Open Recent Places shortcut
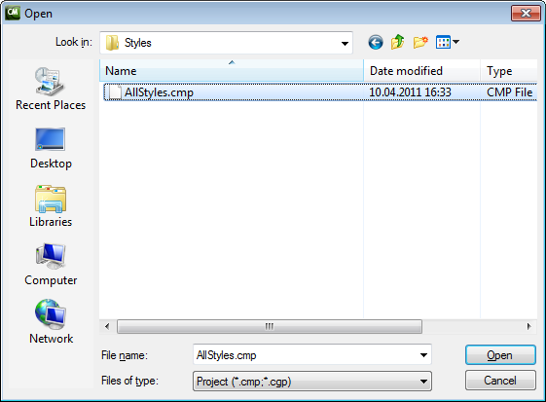This screenshot has width=546, height=402. click(x=51, y=90)
